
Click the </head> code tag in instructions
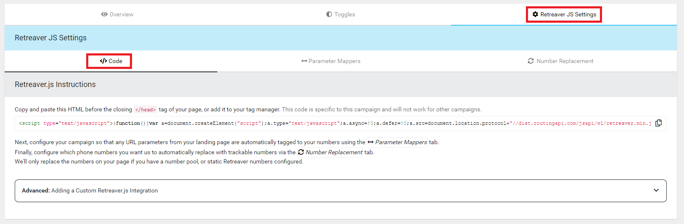click(x=145, y=110)
